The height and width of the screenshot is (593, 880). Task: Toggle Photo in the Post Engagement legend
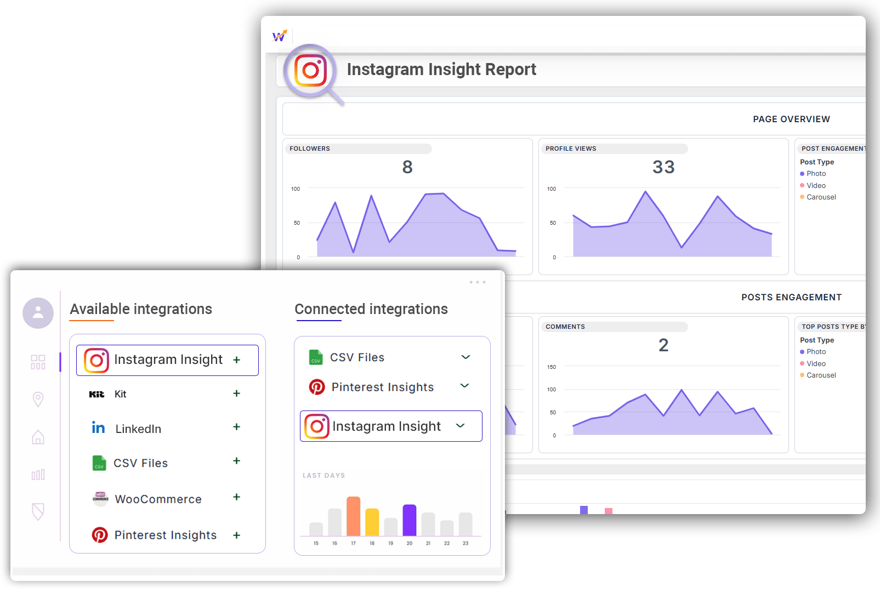[x=815, y=174]
